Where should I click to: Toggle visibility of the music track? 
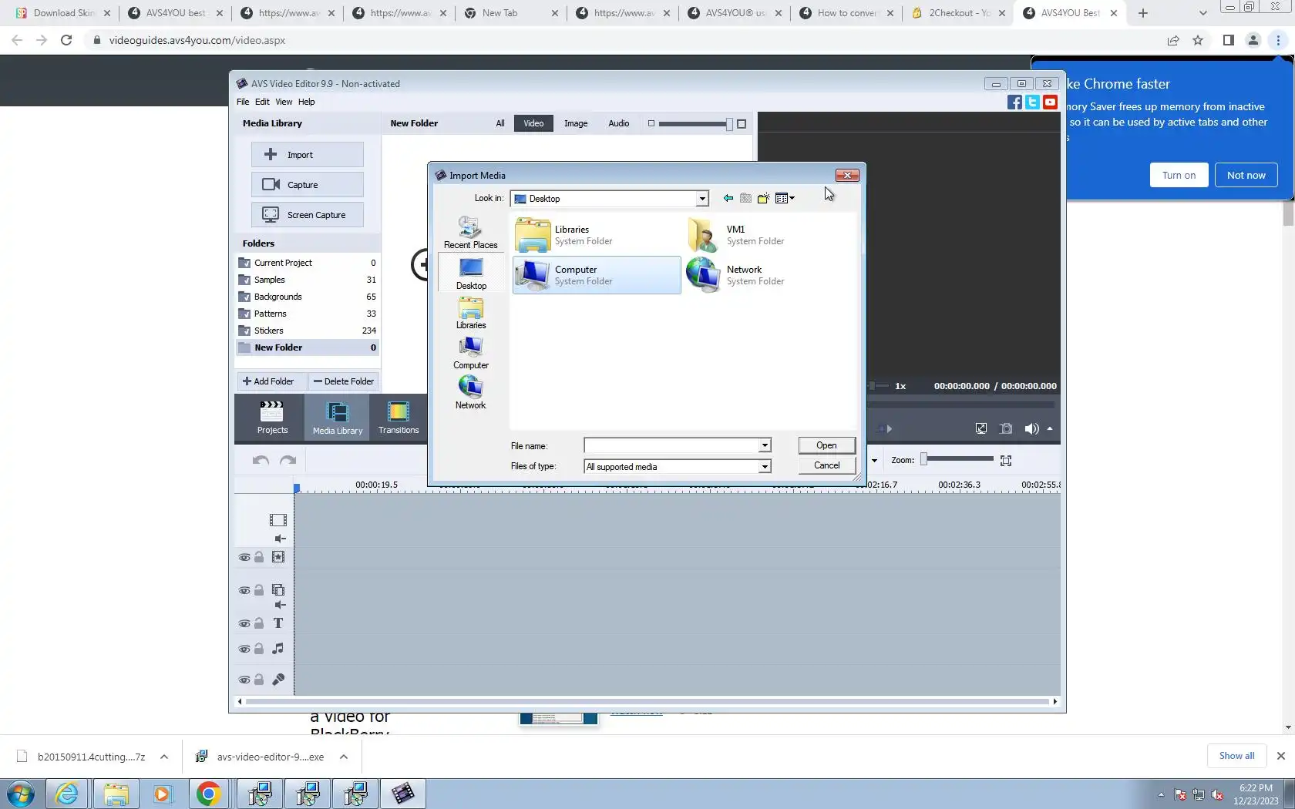[244, 650]
